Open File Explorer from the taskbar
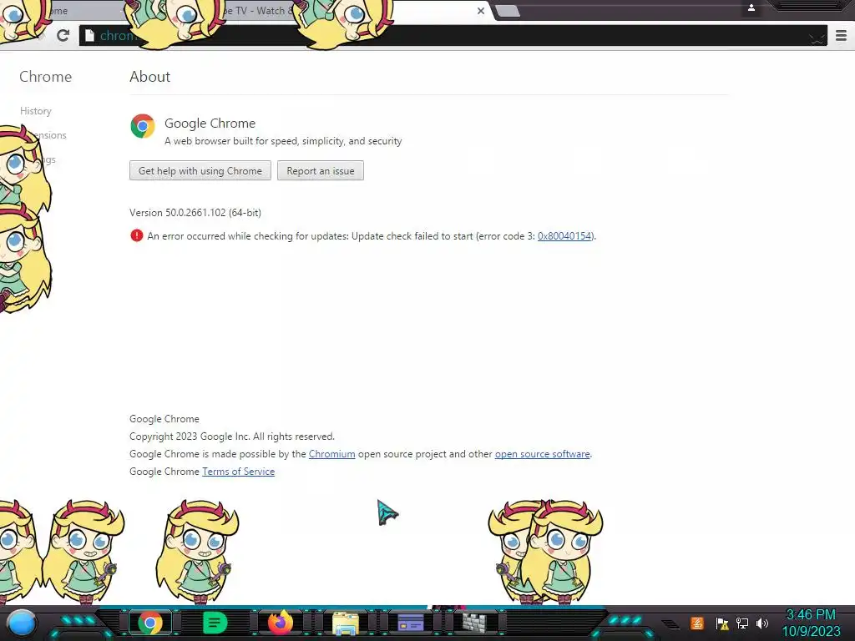This screenshot has width=855, height=641. [x=346, y=623]
